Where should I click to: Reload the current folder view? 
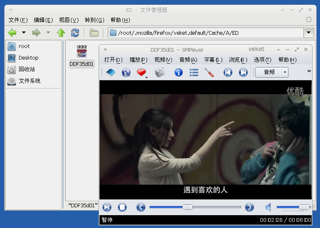click(x=75, y=33)
